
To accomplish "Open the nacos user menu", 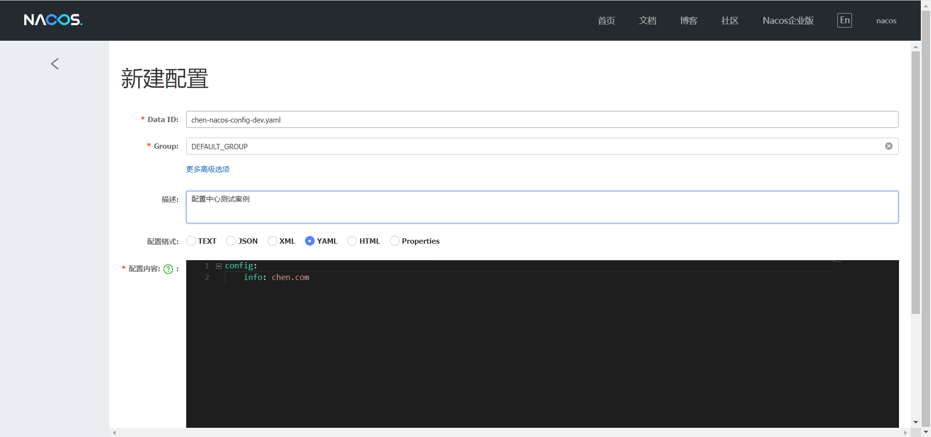I will 886,20.
